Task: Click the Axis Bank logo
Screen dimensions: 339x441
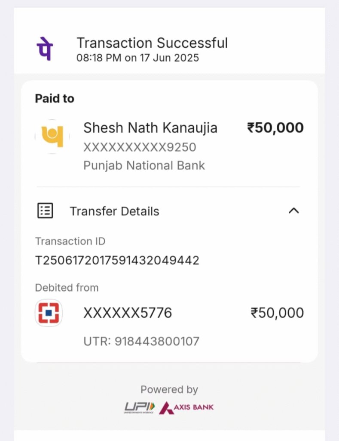Action: (x=186, y=407)
